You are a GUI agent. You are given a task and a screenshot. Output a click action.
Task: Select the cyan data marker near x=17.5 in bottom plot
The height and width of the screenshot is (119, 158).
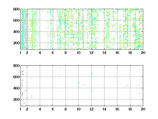(128, 86)
